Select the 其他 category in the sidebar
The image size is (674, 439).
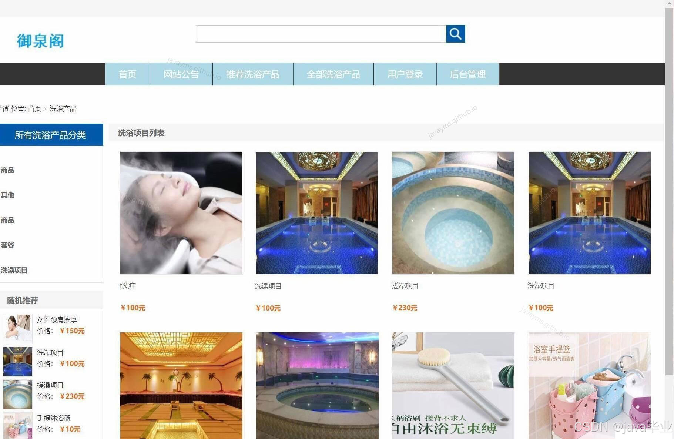7,195
